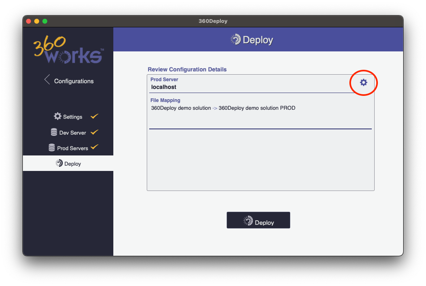Select '360Deploy demo solution PROD' text
This screenshot has width=426, height=286.
pyautogui.click(x=257, y=108)
